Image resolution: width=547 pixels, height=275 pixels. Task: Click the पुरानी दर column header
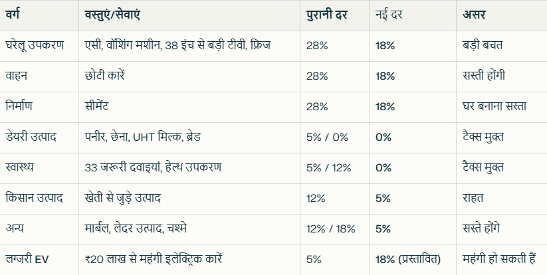[x=334, y=15]
